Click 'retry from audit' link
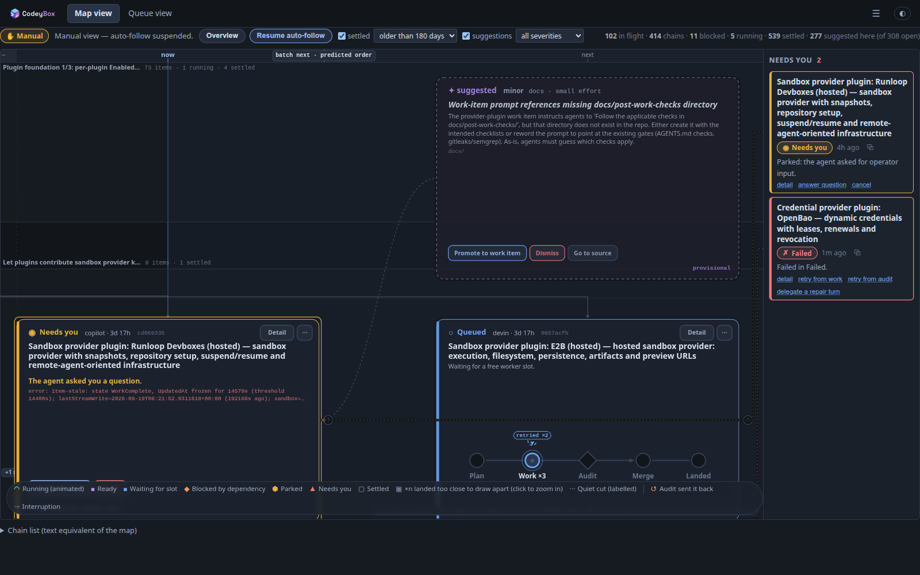Viewport: 920px width, 575px height. coord(870,279)
